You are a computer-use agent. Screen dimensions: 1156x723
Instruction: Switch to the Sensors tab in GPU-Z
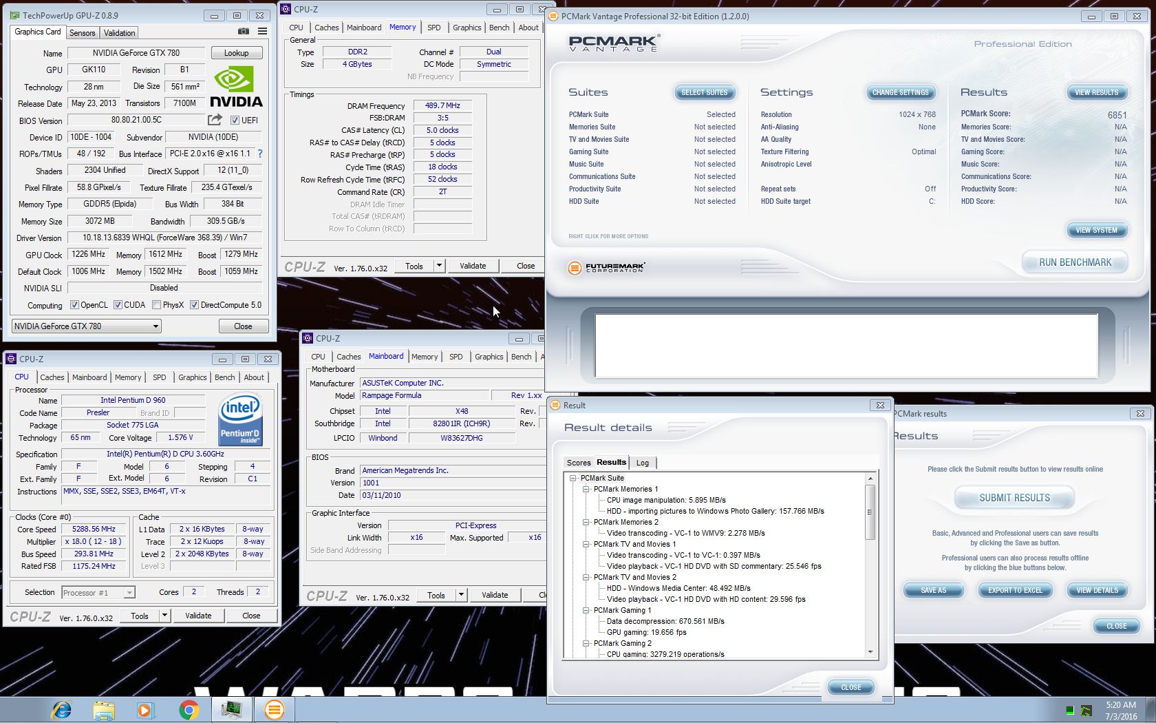[x=83, y=33]
